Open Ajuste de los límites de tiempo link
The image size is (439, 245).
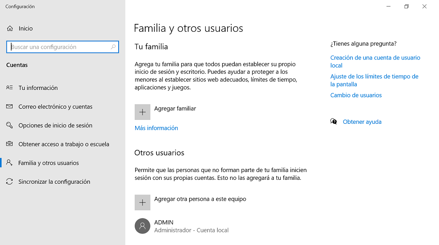374,80
